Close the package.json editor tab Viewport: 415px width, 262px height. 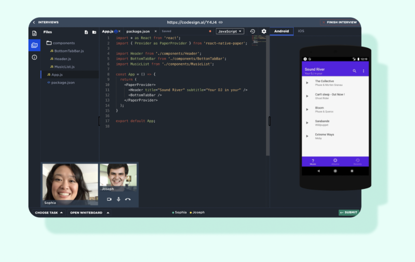pyautogui.click(x=156, y=31)
